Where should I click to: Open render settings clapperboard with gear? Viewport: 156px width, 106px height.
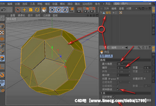[x=93, y=10]
